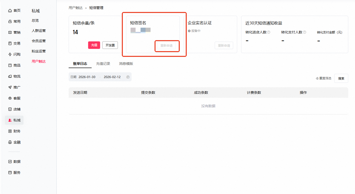This screenshot has height=194, width=355.
Task: Click help icon next to 转化支付人数
Action: [305, 32]
